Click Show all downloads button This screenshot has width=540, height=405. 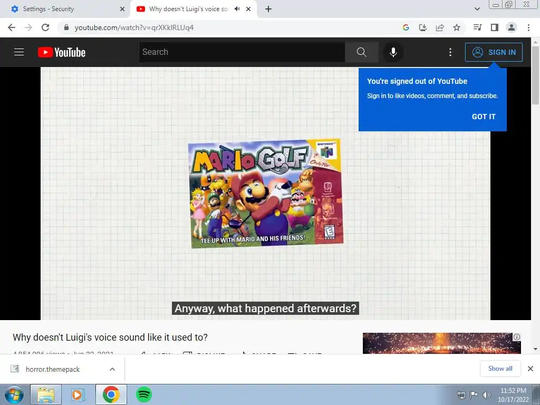(500, 369)
